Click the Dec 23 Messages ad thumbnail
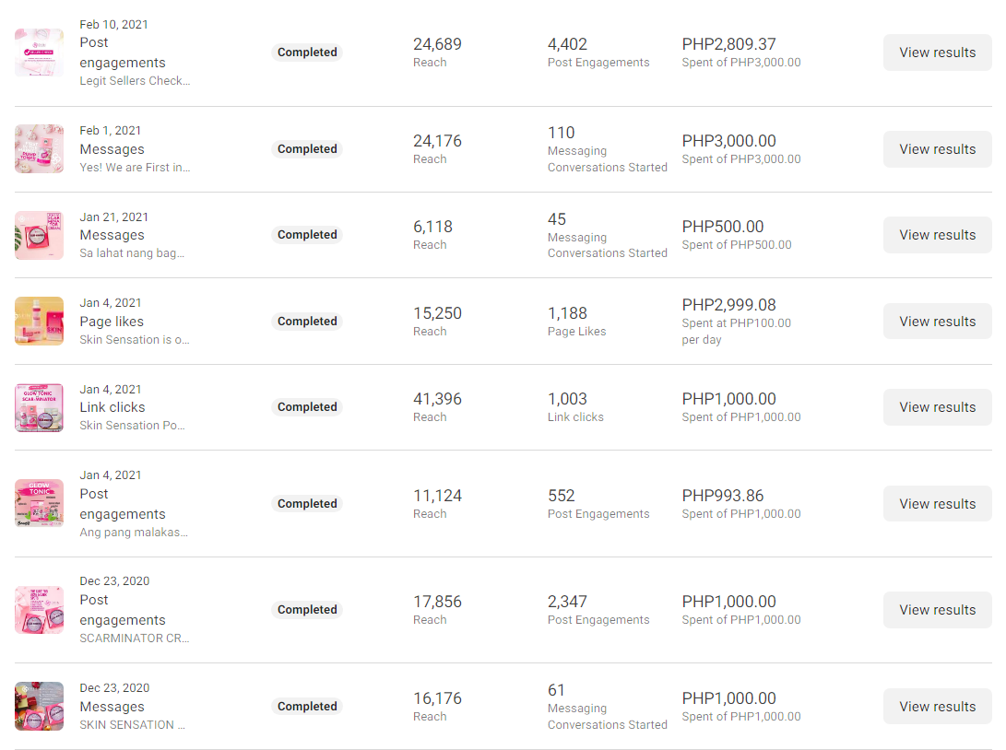This screenshot has height=750, width=1006. click(39, 707)
